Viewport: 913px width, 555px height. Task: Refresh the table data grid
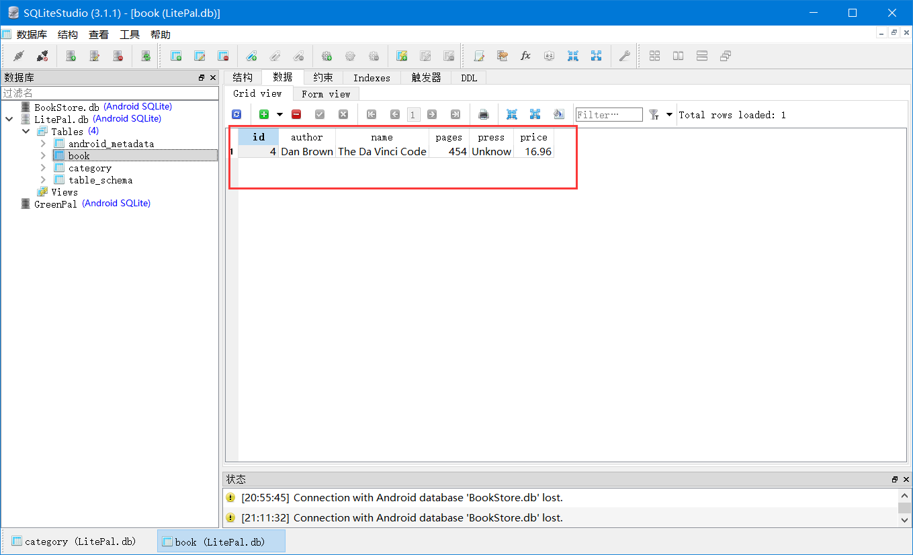click(236, 115)
